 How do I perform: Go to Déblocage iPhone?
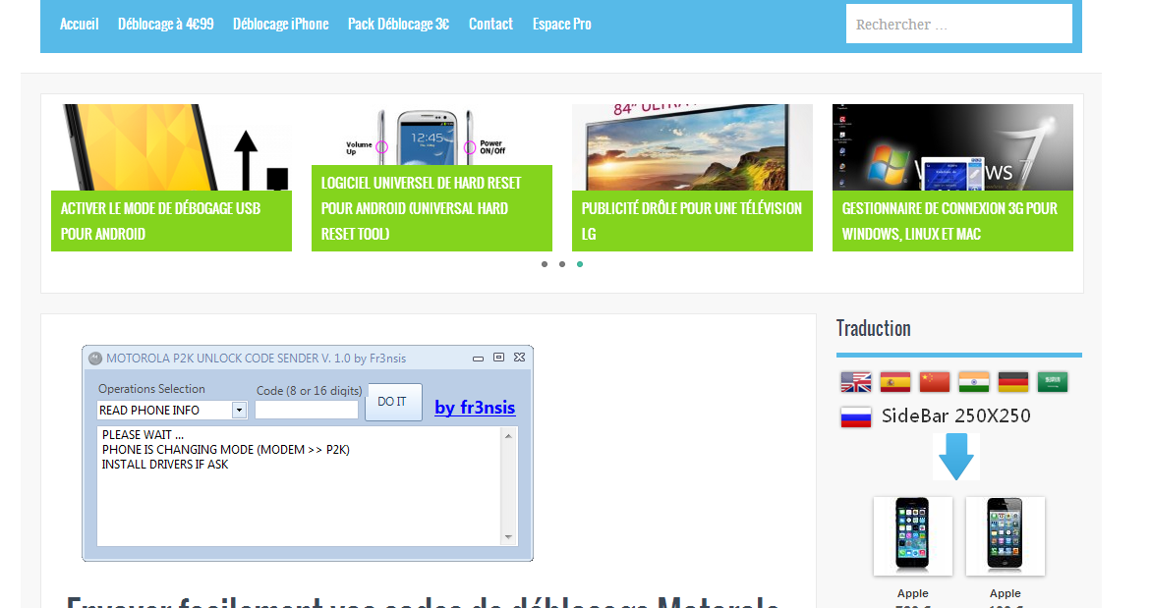280,25
